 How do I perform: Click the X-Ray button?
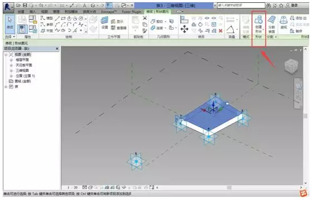(284, 23)
